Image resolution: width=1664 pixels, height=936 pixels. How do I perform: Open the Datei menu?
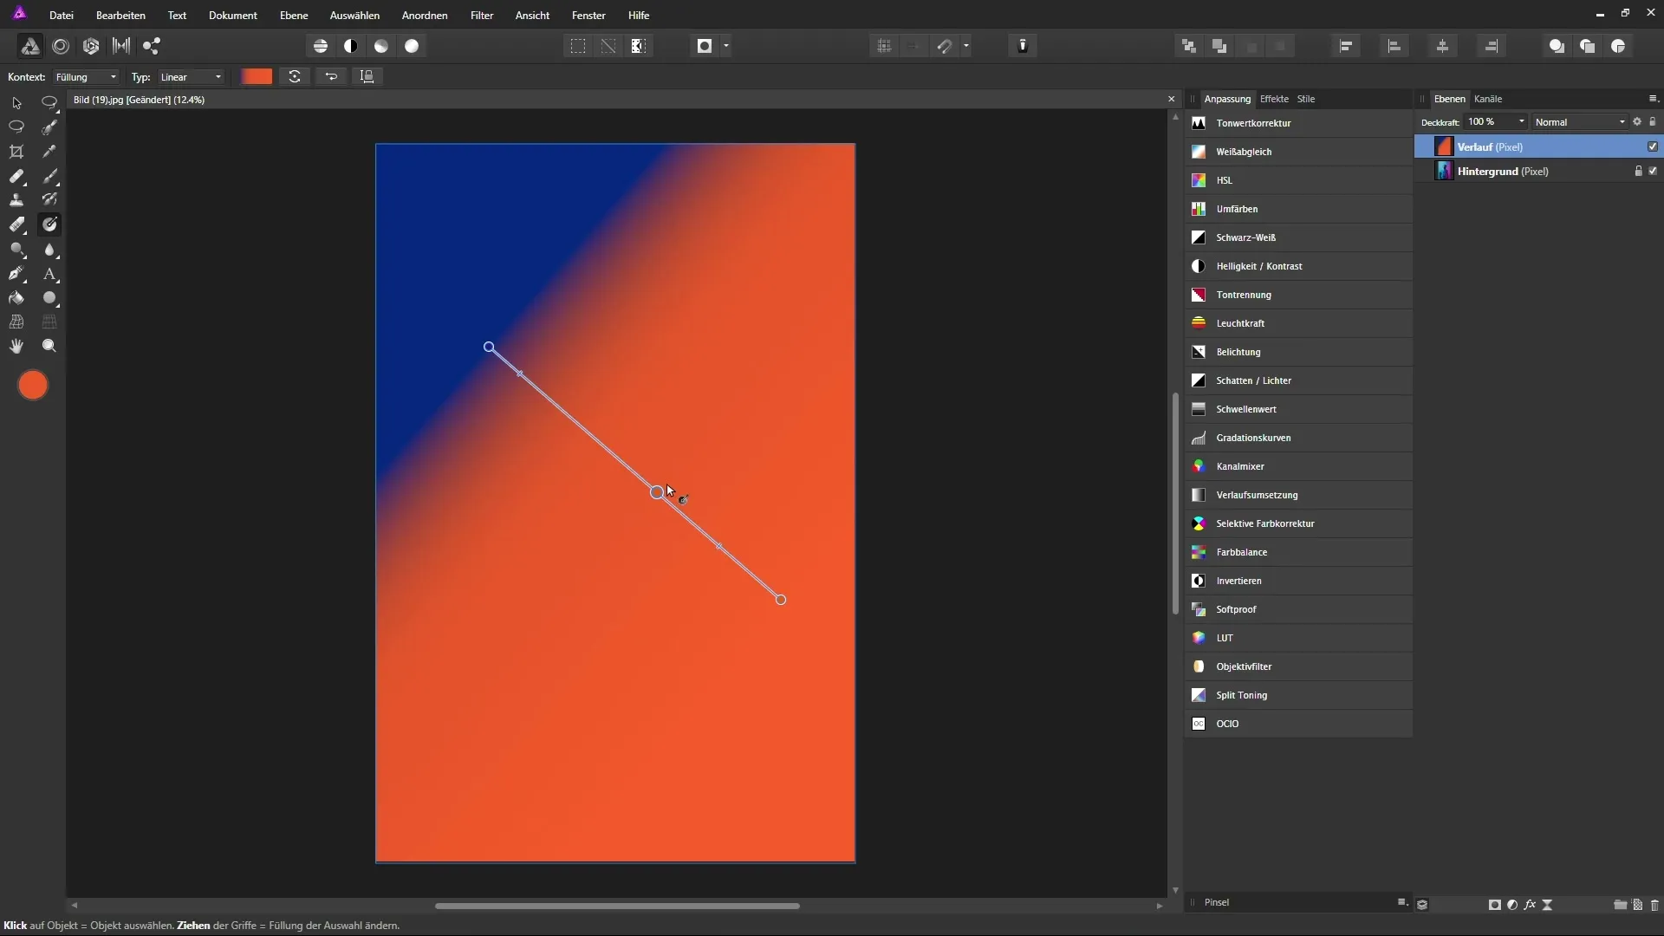[x=62, y=16]
